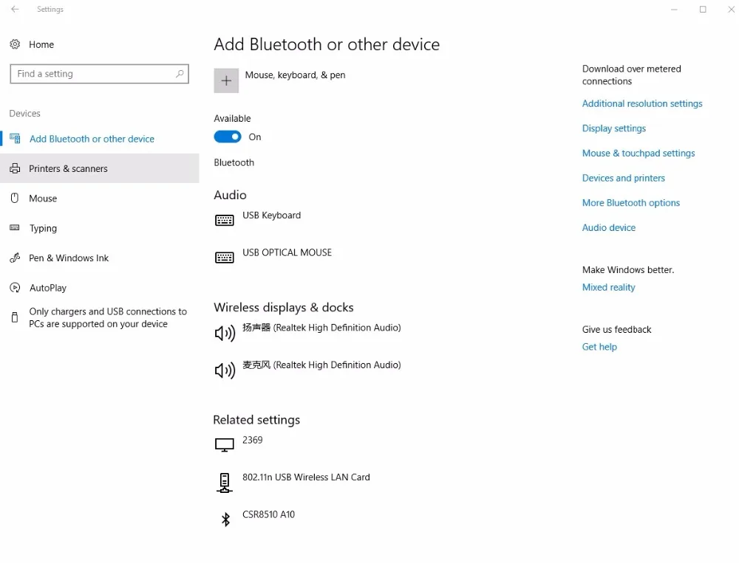Click the search magnifier in the settings box

coord(180,74)
